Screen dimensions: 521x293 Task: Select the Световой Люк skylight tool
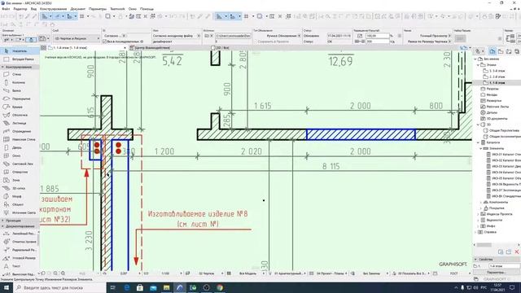[x=20, y=164]
